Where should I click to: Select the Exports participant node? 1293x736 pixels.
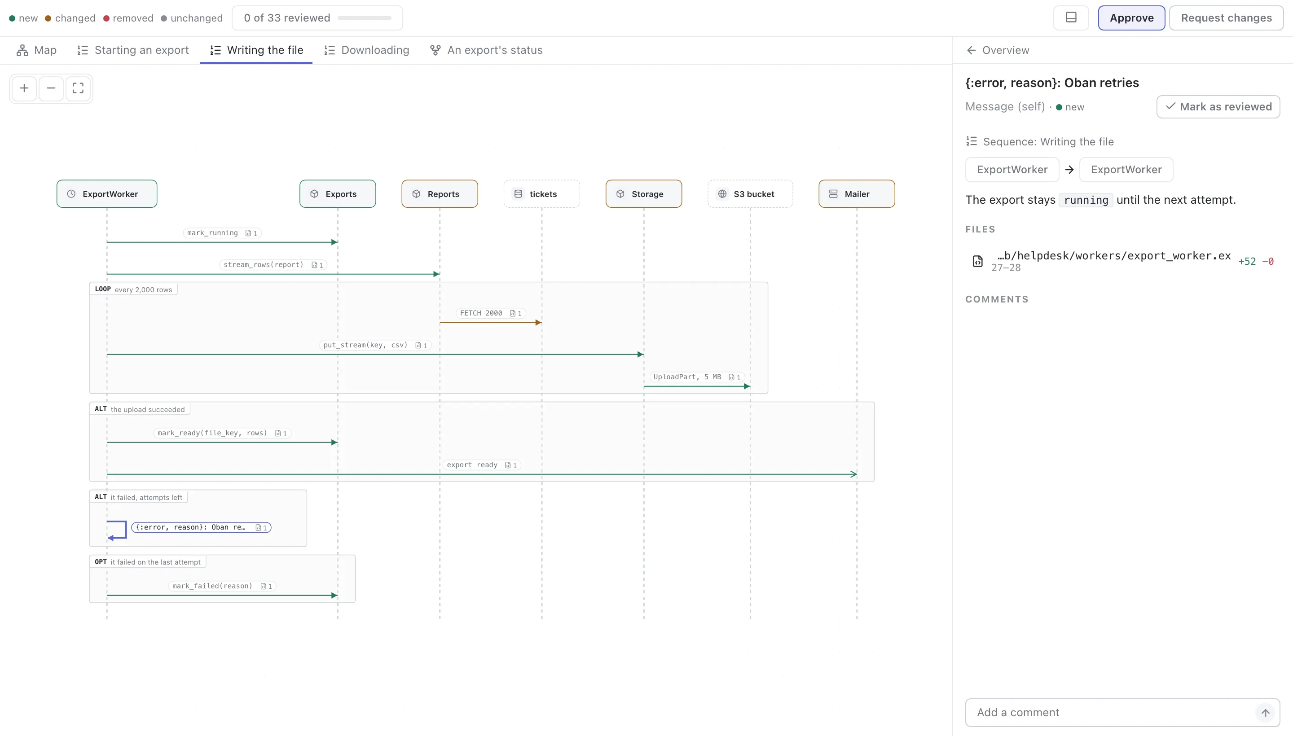[338, 194]
